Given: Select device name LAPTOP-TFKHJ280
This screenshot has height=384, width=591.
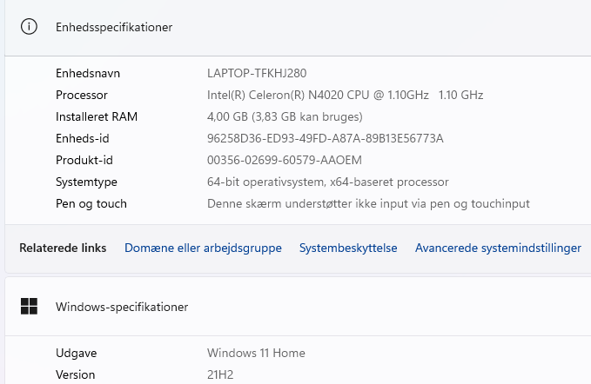Looking at the screenshot, I should point(257,73).
